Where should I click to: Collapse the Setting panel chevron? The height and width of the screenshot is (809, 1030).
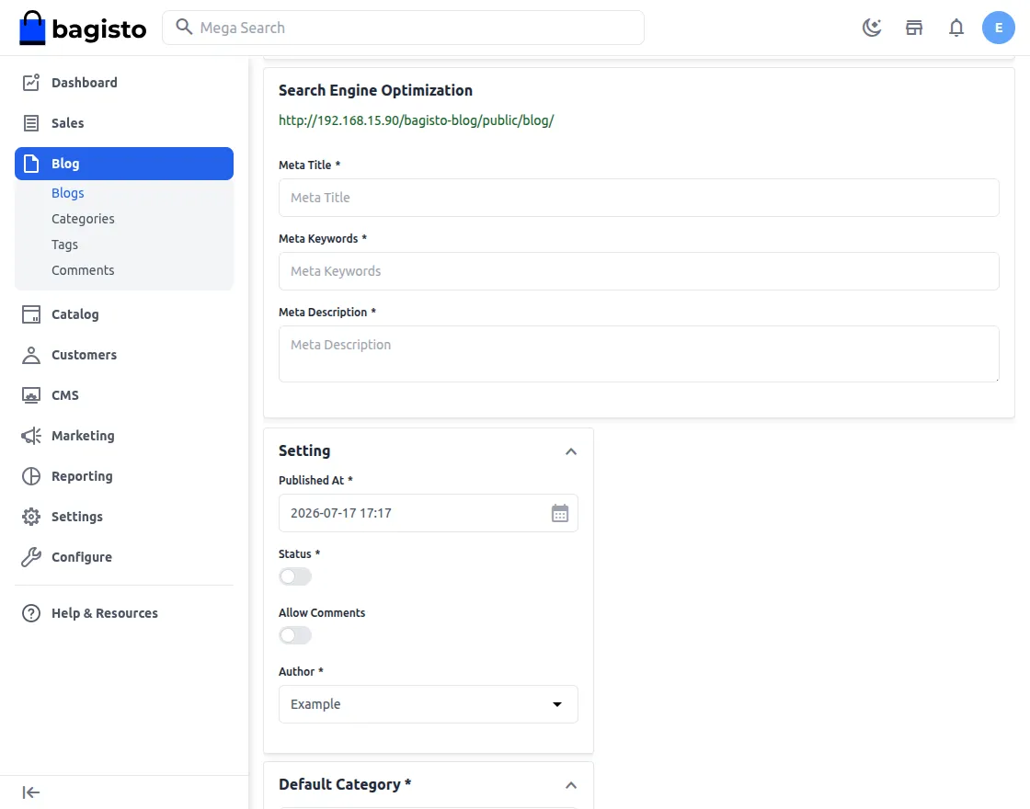point(571,451)
